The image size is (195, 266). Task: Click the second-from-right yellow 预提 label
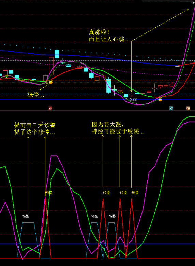pyautogui.click(x=123, y=193)
